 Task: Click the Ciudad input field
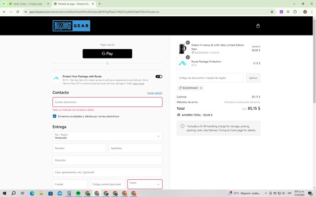click(70, 184)
